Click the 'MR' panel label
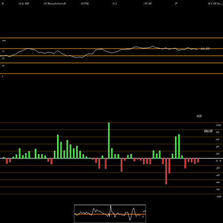 click(199, 116)
